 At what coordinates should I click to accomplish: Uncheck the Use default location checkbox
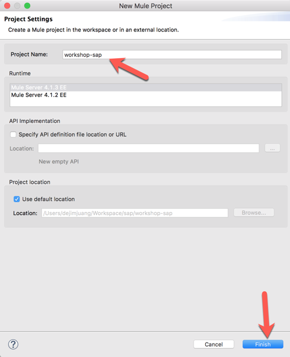tap(17, 199)
